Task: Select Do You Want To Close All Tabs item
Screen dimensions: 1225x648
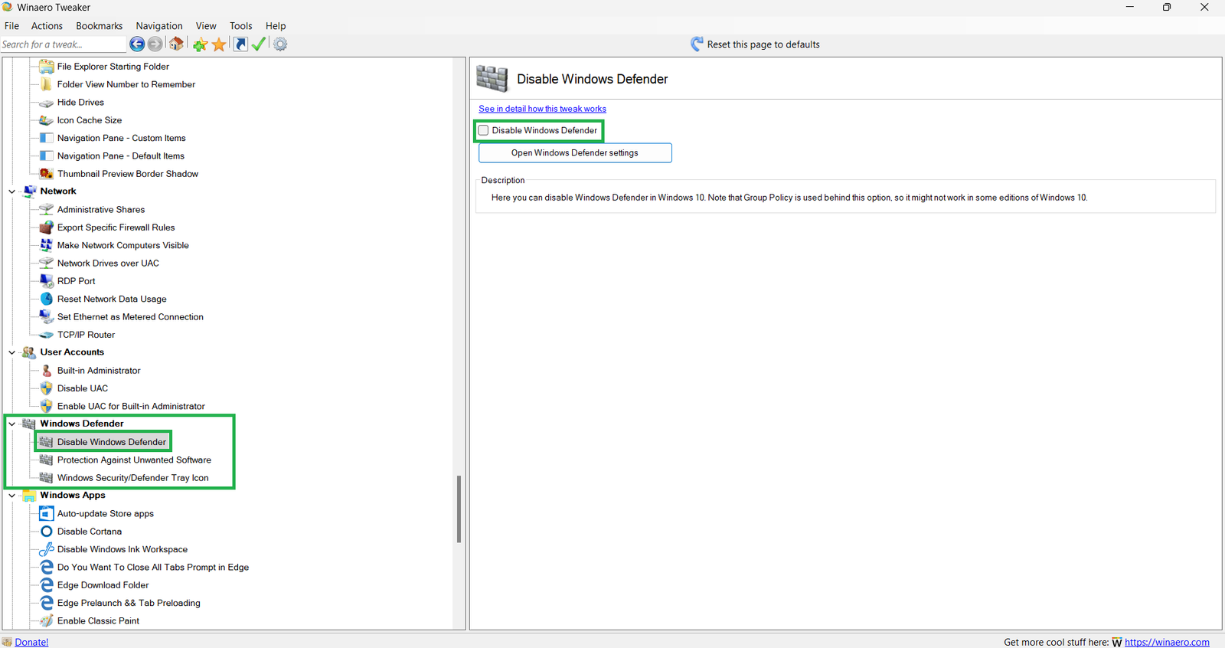Action: (153, 568)
